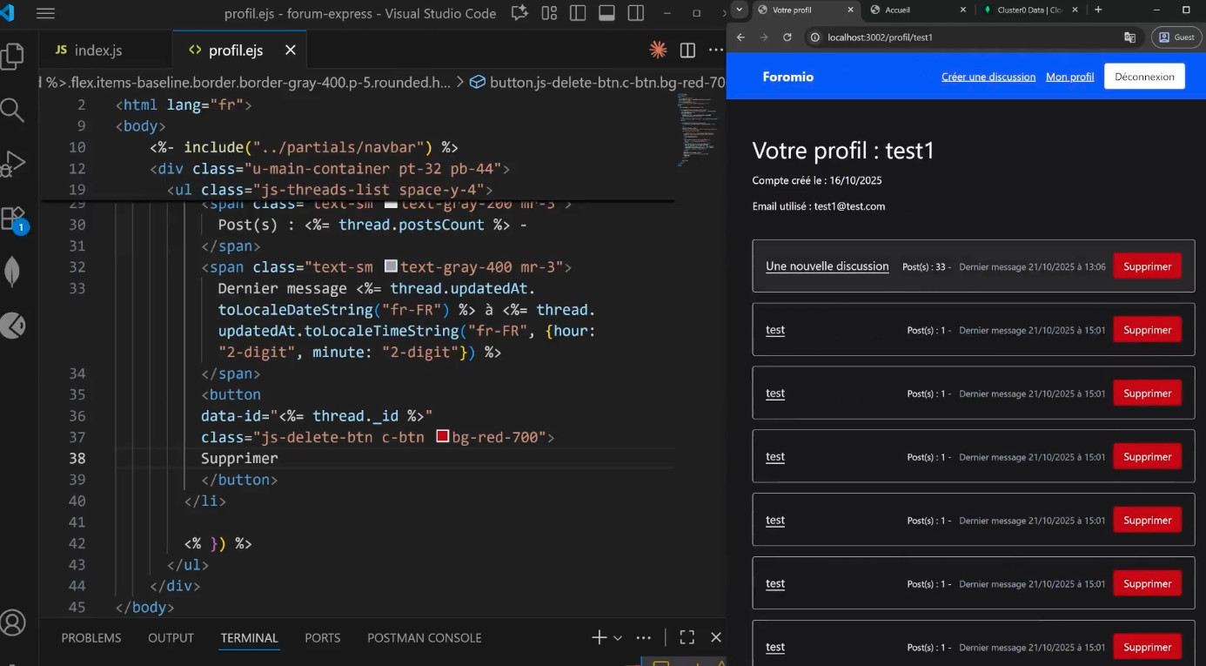
Task: Open the Explorer view in activity bar
Action: click(x=13, y=57)
